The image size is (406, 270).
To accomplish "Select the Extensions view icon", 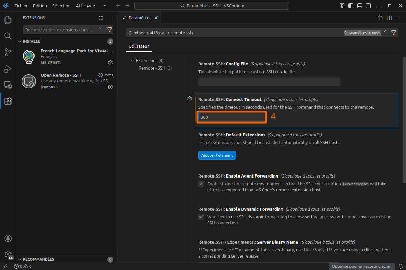I will [8, 101].
